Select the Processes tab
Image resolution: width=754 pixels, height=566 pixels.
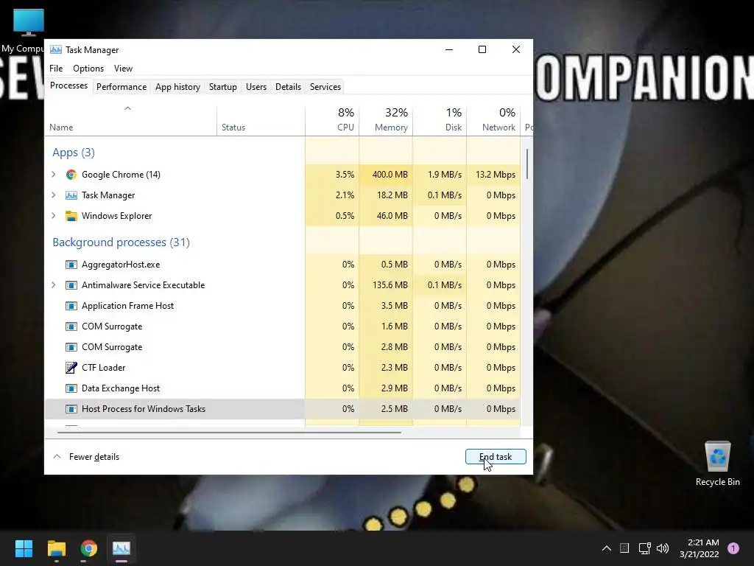[x=68, y=85]
